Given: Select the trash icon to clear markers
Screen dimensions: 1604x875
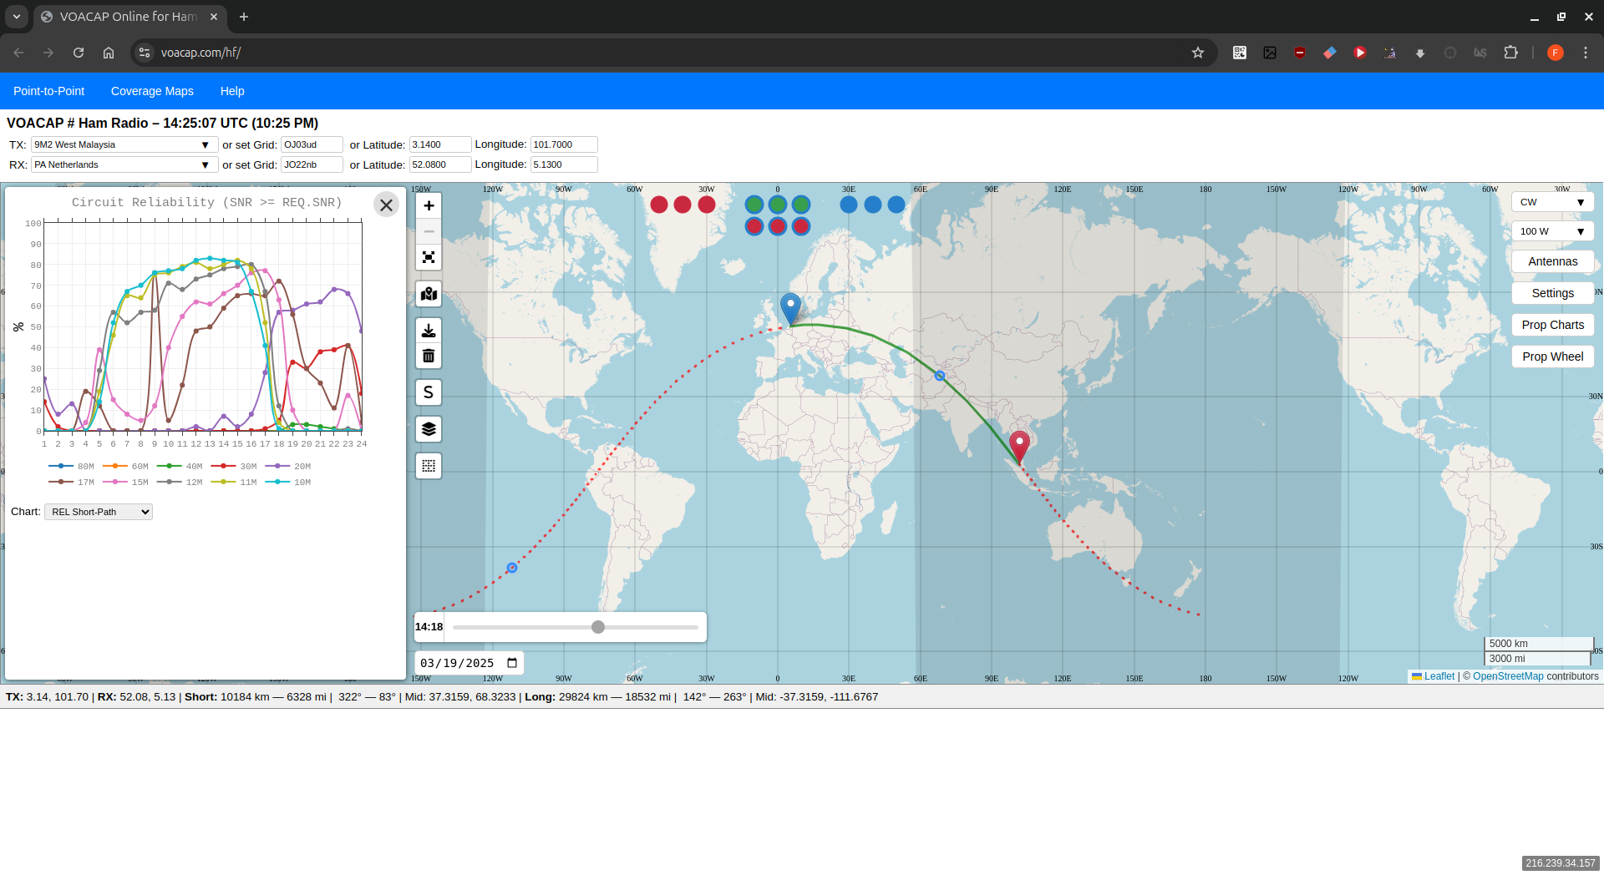Looking at the screenshot, I should 428,355.
